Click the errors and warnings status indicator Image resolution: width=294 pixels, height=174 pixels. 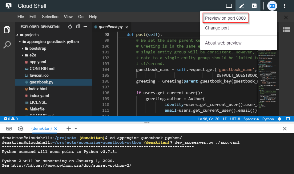11,119
